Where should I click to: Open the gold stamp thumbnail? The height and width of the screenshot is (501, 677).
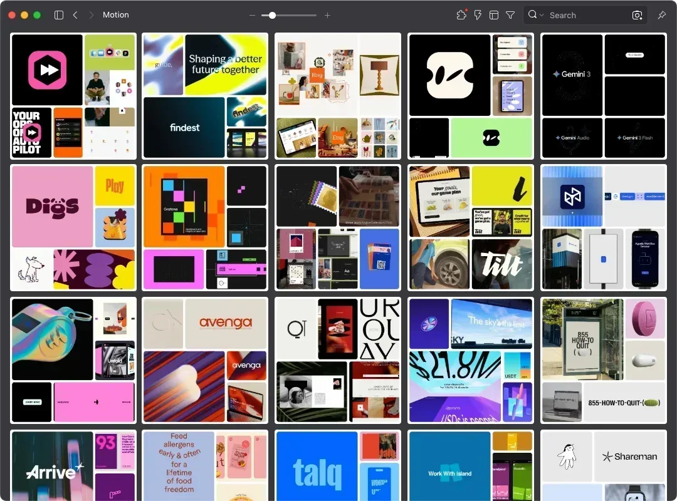(338, 227)
